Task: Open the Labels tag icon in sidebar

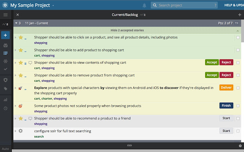Action: (5, 89)
